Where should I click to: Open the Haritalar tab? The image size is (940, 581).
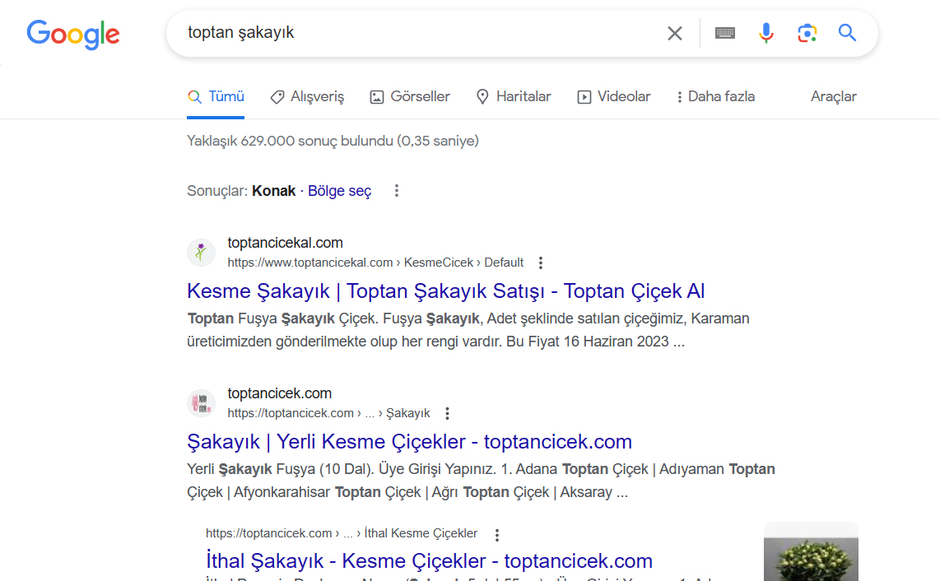pos(514,97)
